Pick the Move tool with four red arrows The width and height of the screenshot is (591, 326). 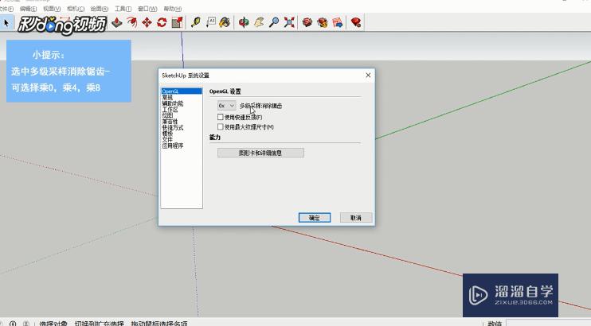tap(147, 22)
